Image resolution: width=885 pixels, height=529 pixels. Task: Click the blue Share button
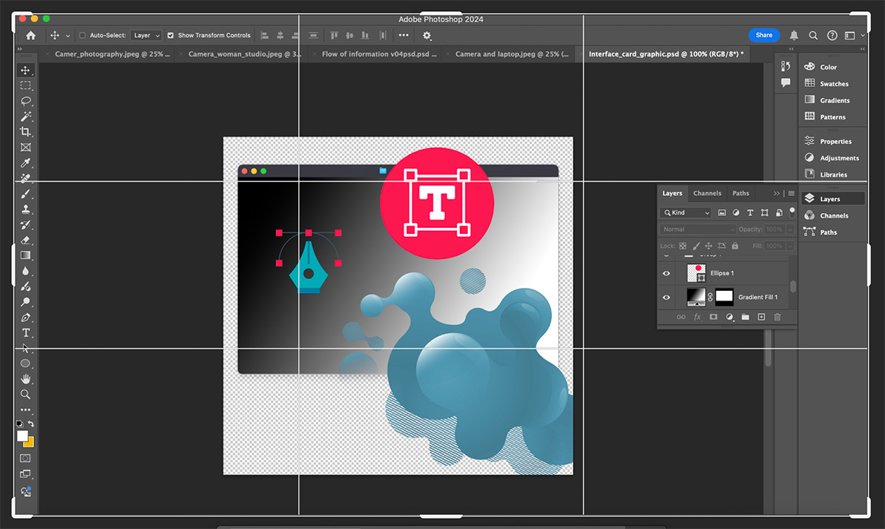764,35
